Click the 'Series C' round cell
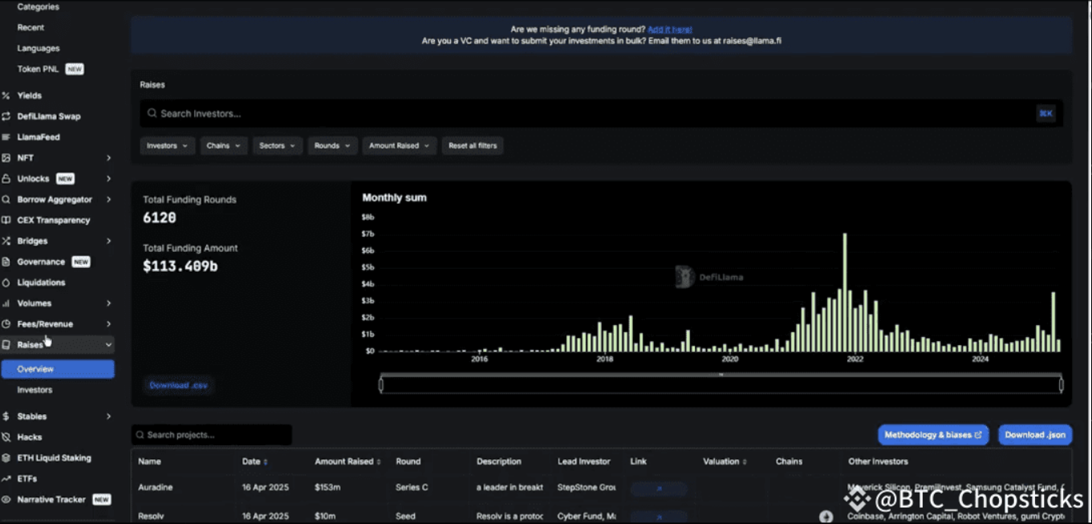 [412, 488]
